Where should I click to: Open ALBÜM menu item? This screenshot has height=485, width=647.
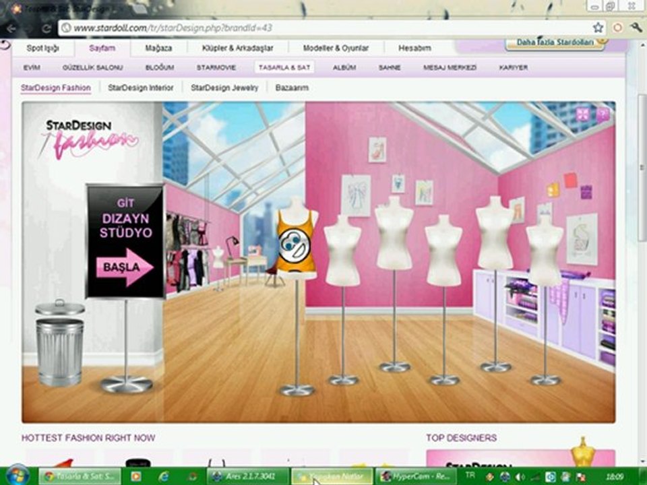(x=344, y=67)
